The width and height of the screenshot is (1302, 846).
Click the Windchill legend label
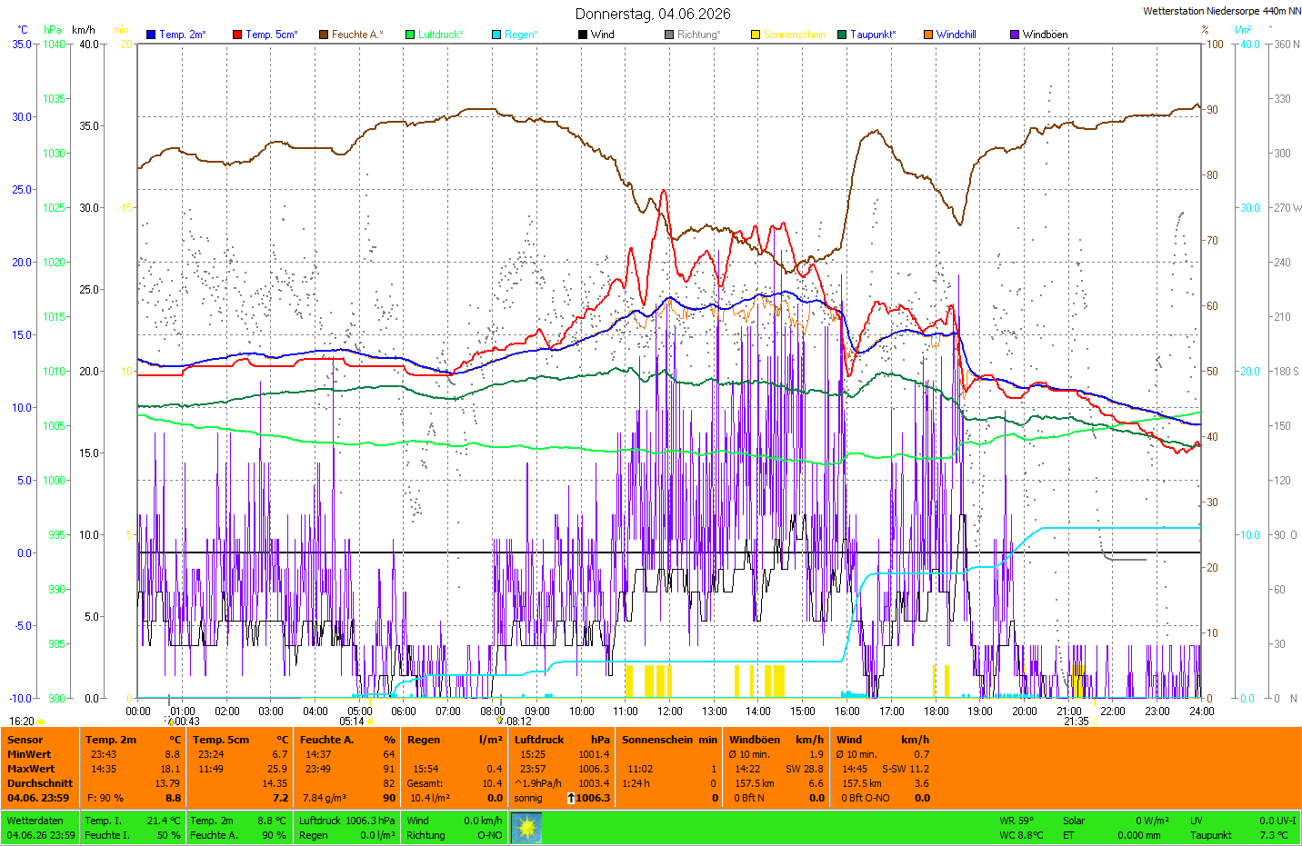[956, 35]
